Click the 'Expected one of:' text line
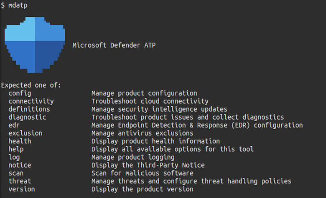The height and width of the screenshot is (198, 326). [x=31, y=85]
